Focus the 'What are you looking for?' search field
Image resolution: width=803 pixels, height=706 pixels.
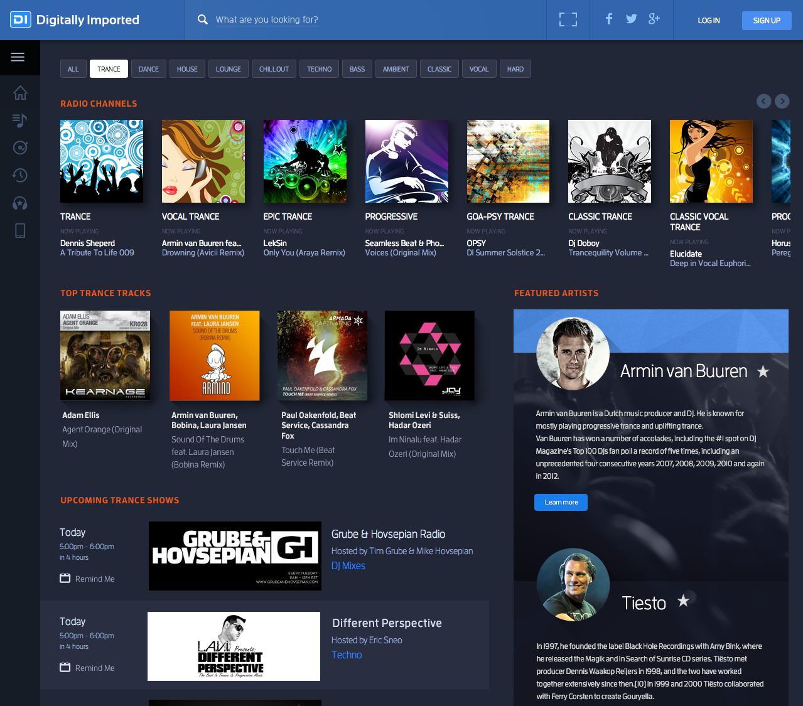[x=267, y=19]
